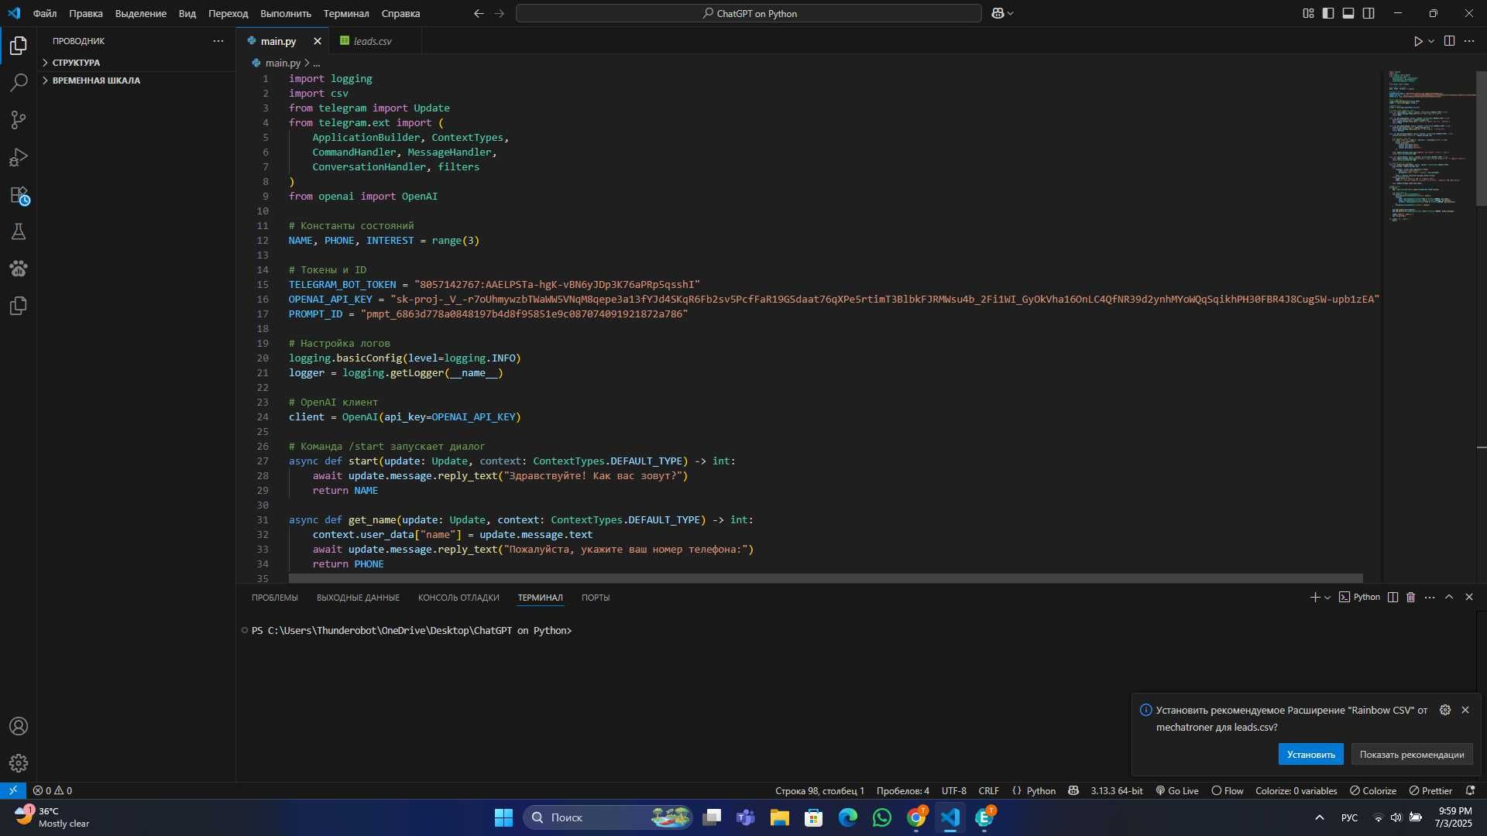This screenshot has width=1487, height=836.
Task: Close the terminal panel
Action: [x=1469, y=597]
